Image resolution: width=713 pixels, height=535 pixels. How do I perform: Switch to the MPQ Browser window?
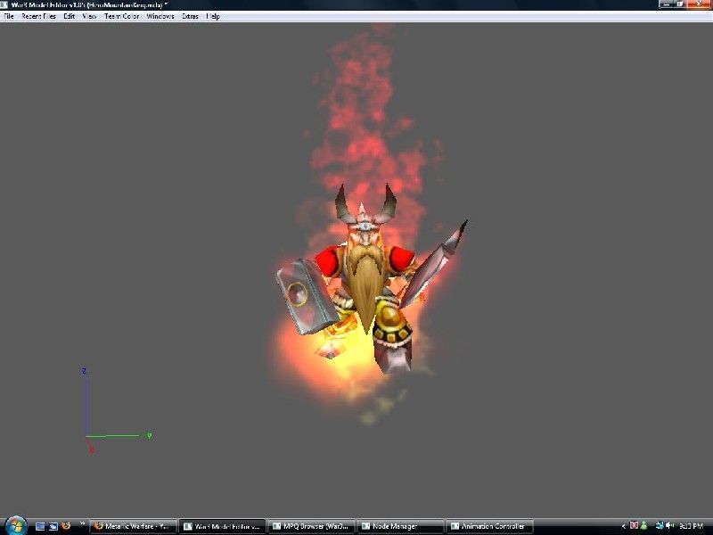pos(312,527)
